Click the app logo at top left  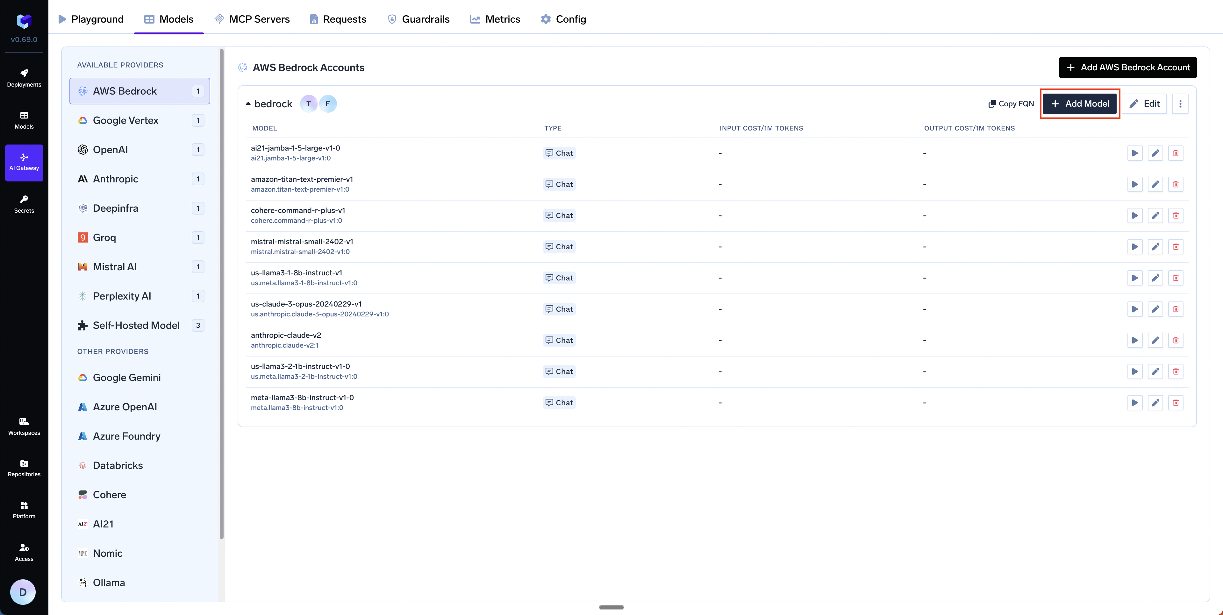(24, 21)
